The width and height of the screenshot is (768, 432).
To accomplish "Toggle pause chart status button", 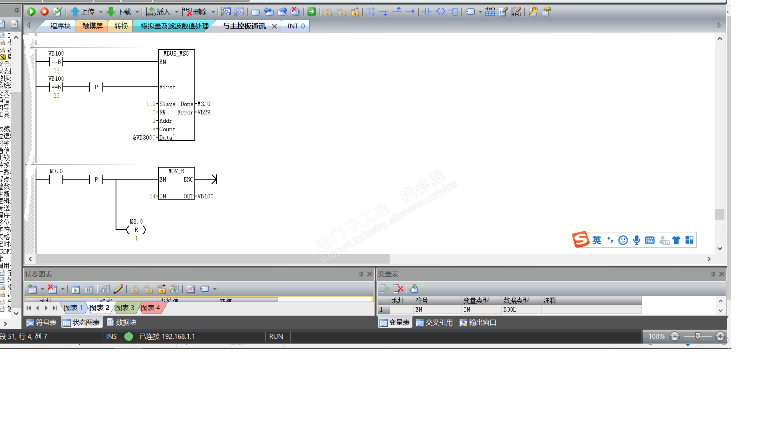I will point(89,289).
